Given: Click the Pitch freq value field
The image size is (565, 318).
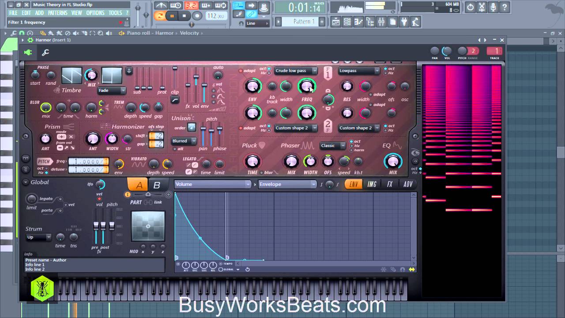Looking at the screenshot, I should click(88, 162).
